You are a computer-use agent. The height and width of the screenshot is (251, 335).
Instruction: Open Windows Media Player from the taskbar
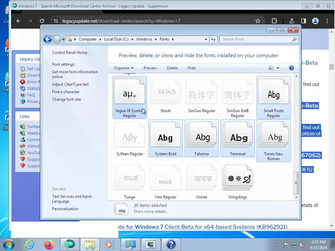(x=110, y=244)
